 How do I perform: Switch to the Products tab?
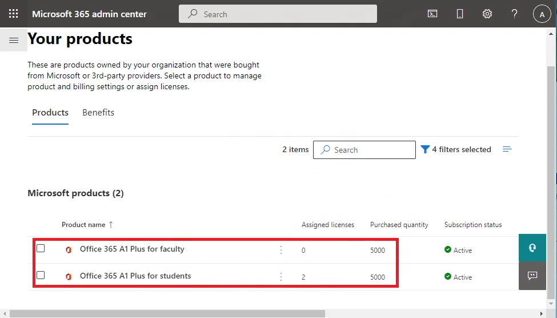(50, 113)
